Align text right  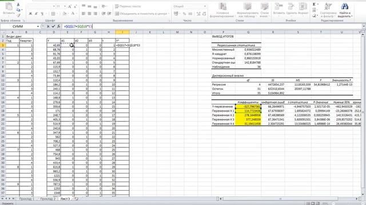tap(95, 14)
